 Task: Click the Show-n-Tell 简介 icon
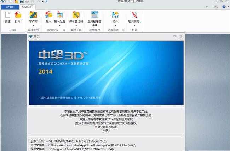click(x=115, y=15)
